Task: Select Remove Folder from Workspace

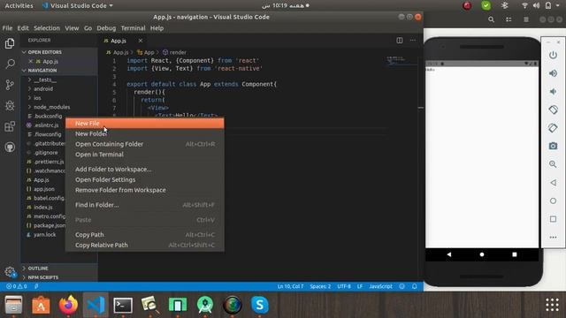Action: [144, 190]
